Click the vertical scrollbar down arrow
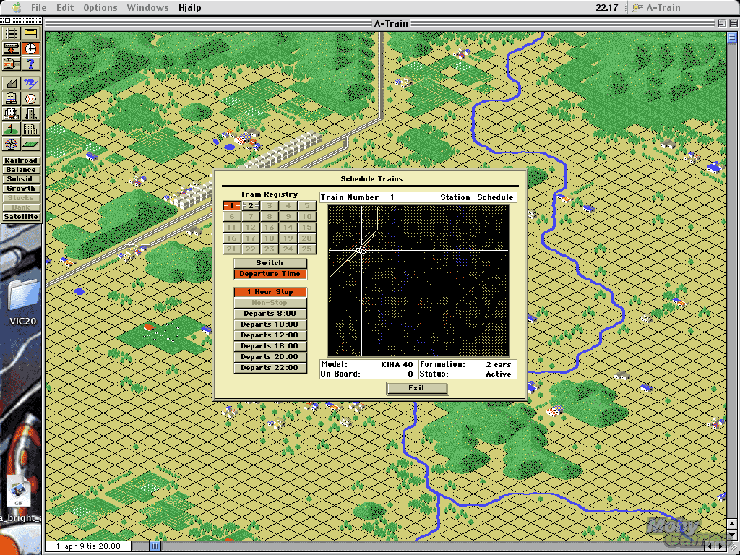 click(732, 534)
